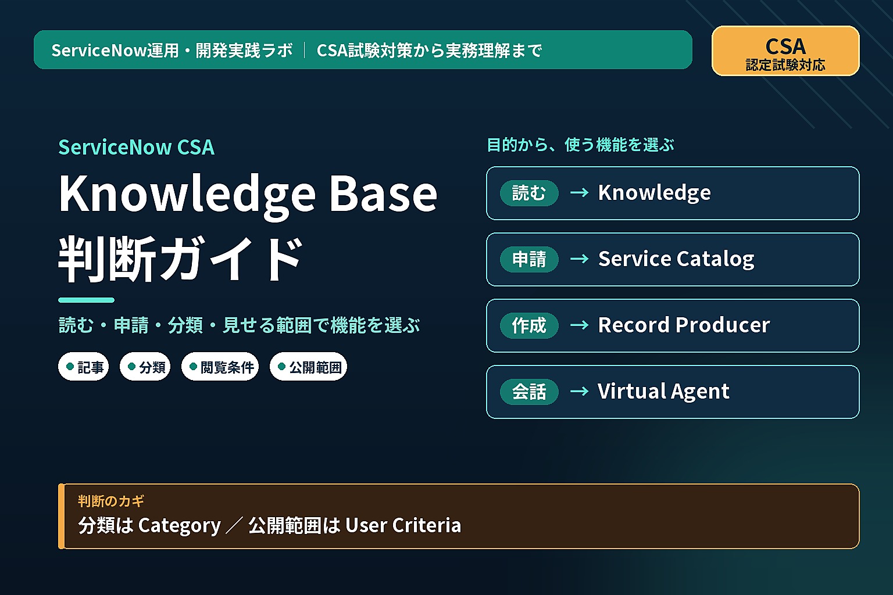Click the 読む・申請・分類・見せる範囲で機能を選ぶ tagline
Screen dimensions: 893x595
[240, 325]
